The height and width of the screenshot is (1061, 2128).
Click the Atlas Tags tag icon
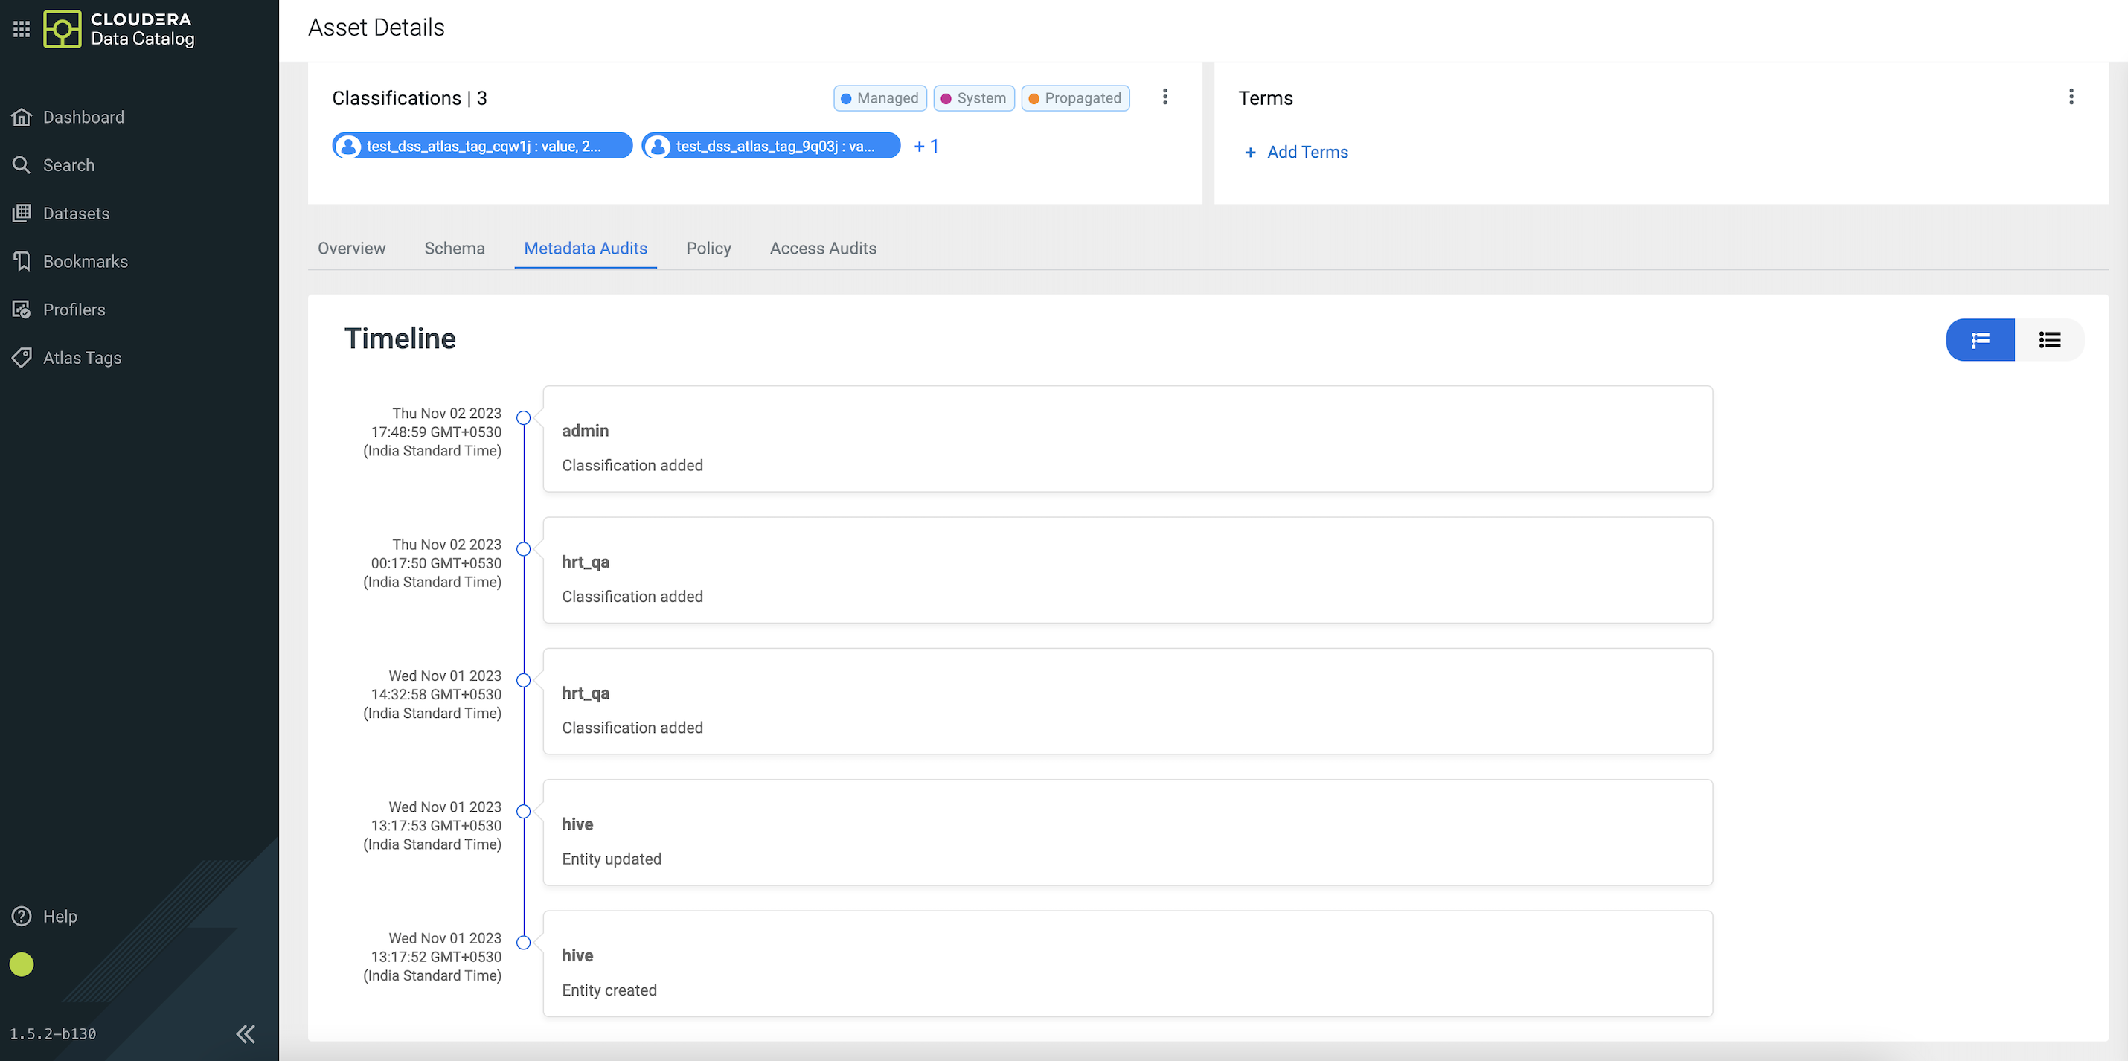point(22,358)
